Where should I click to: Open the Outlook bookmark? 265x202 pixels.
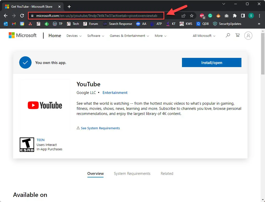tap(6, 24)
